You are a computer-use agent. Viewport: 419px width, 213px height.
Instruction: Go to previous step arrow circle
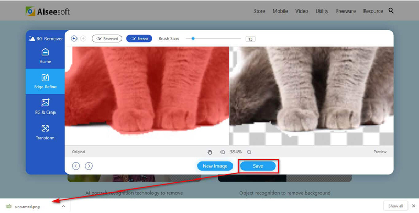coord(76,166)
